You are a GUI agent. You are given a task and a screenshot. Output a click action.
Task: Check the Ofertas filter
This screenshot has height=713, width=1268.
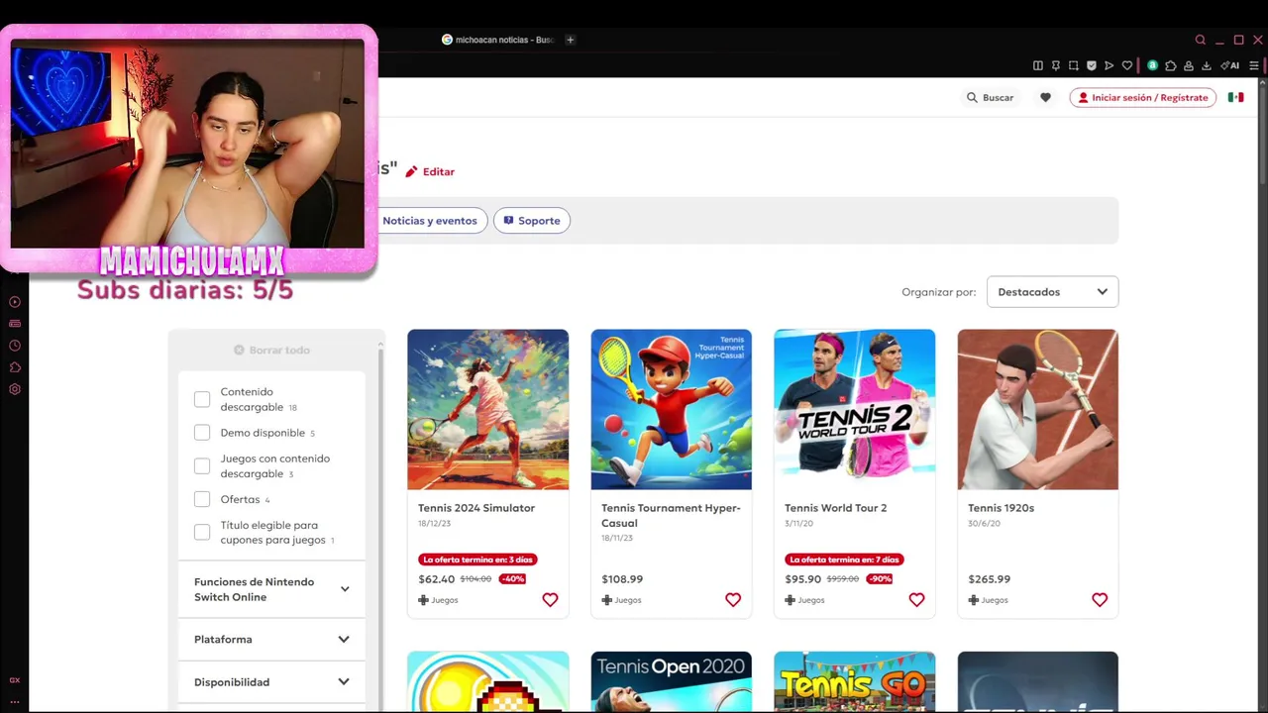click(x=202, y=499)
